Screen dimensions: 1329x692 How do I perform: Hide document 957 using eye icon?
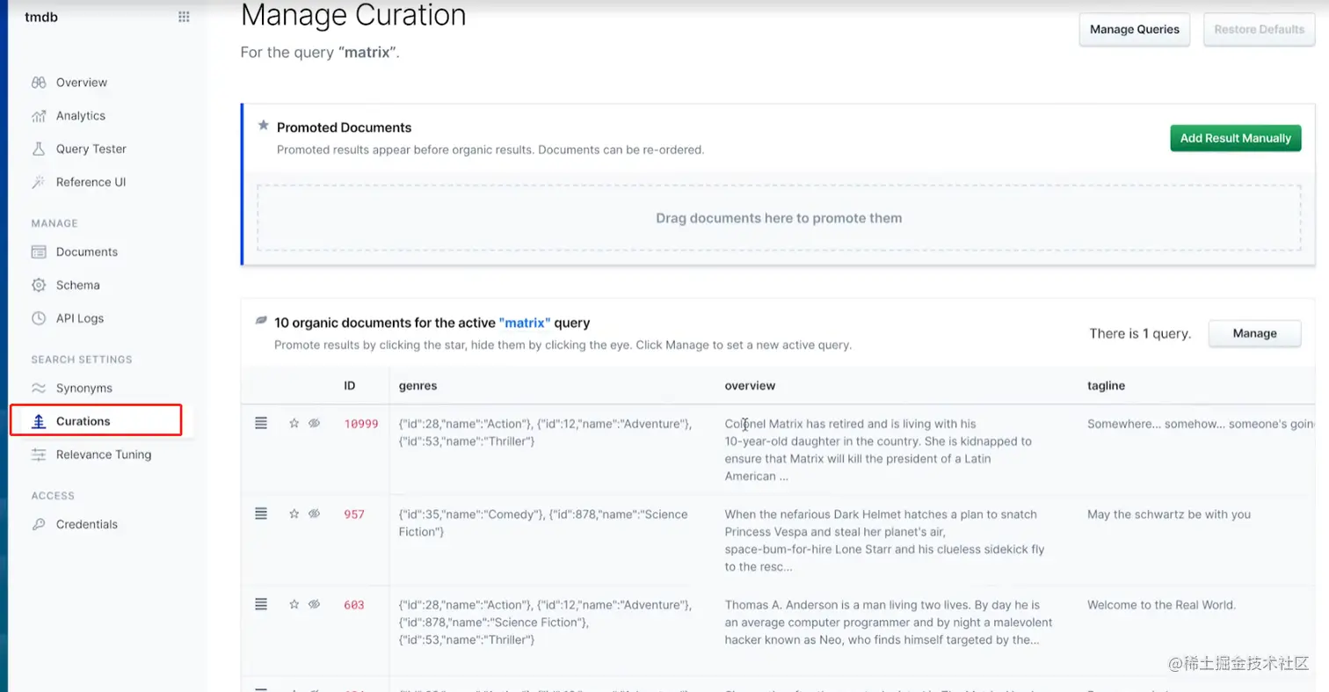315,514
